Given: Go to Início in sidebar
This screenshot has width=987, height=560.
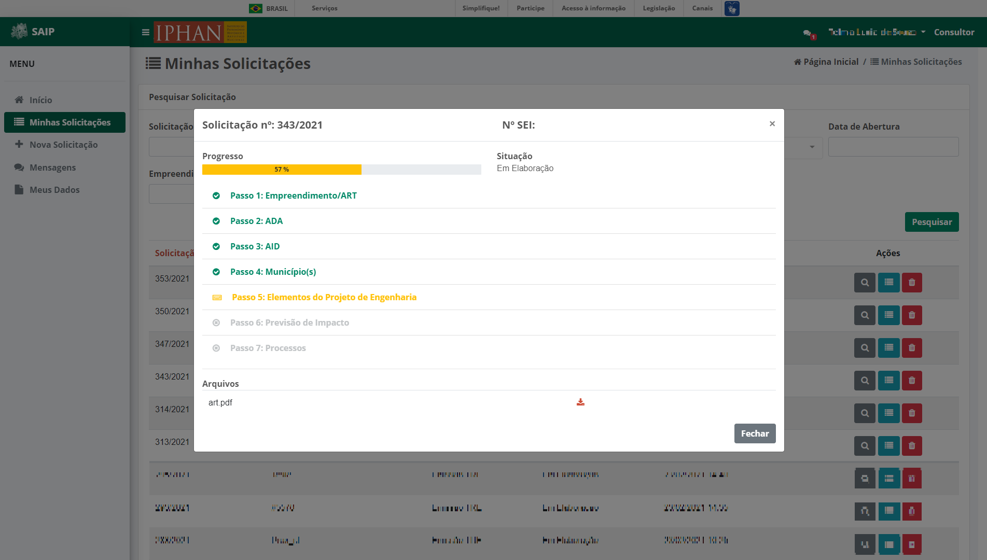Looking at the screenshot, I should (65, 100).
